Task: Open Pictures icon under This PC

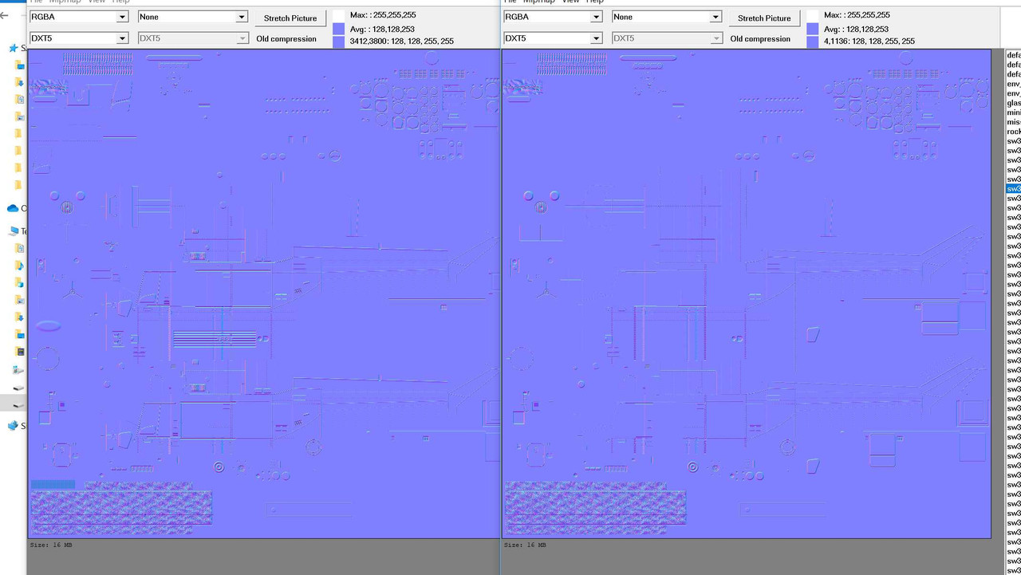Action: [x=20, y=300]
